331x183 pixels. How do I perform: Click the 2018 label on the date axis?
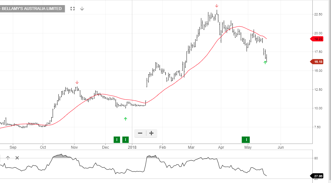coord(132,147)
